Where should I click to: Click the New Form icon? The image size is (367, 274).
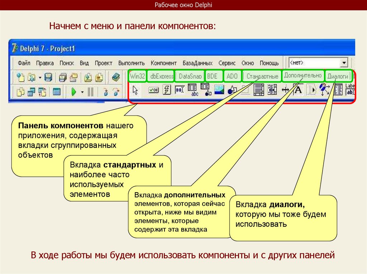pos(57,92)
